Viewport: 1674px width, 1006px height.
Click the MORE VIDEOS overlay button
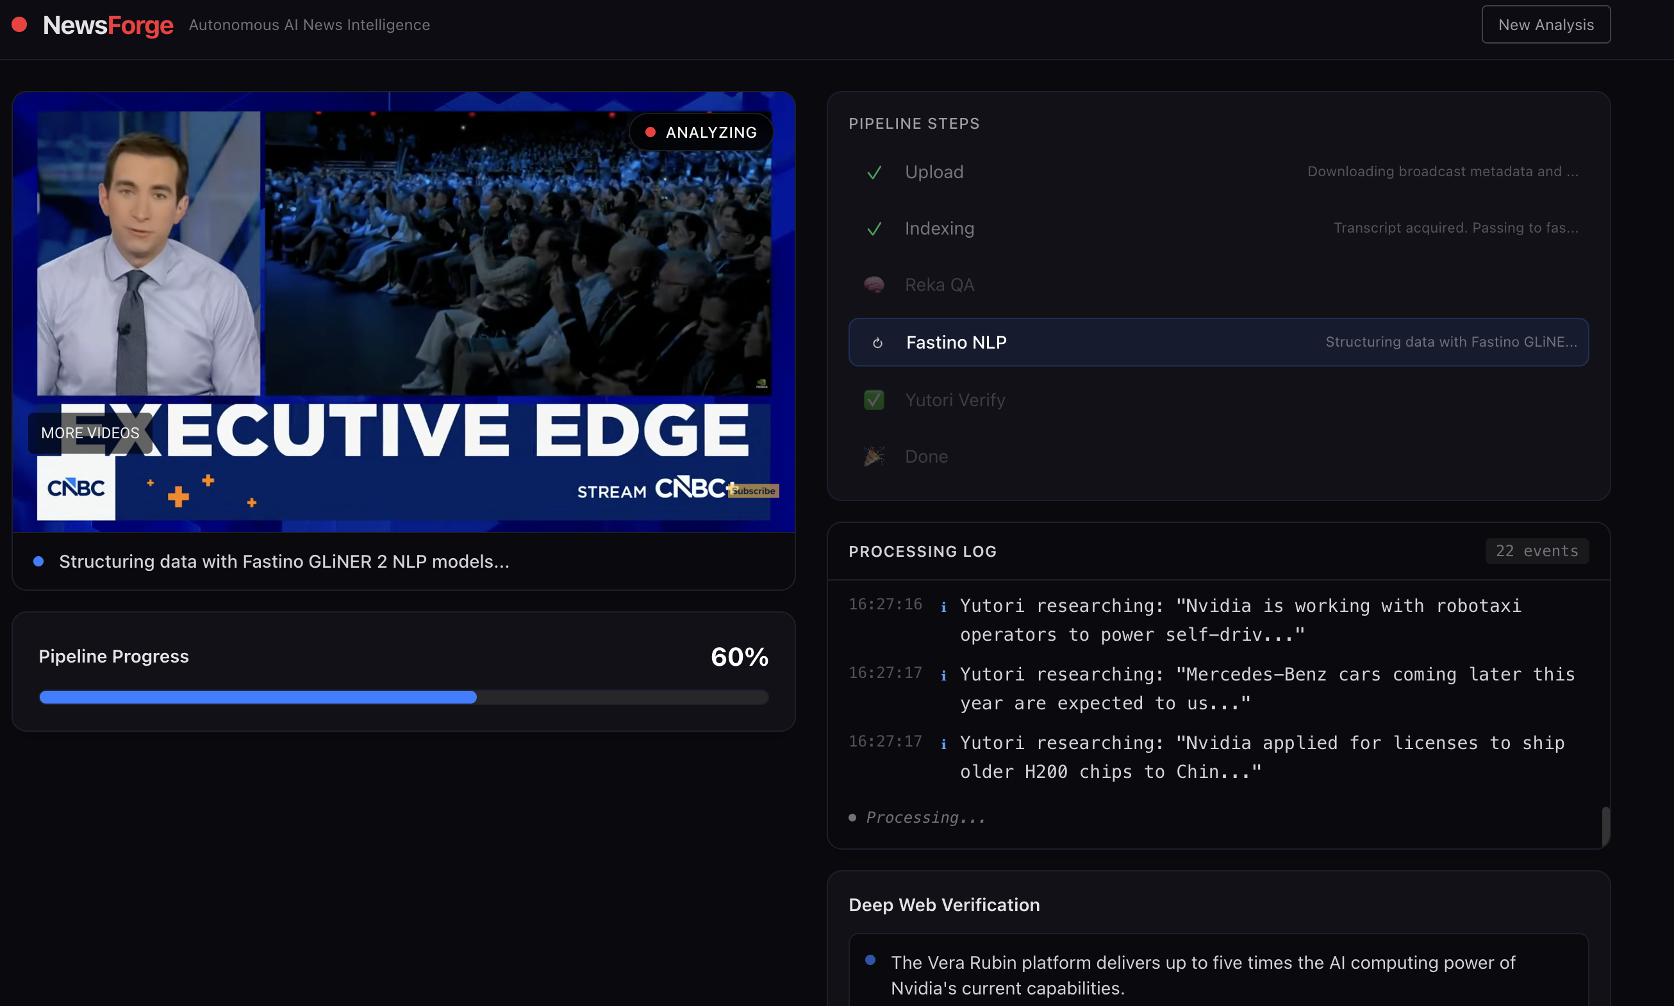click(x=90, y=433)
